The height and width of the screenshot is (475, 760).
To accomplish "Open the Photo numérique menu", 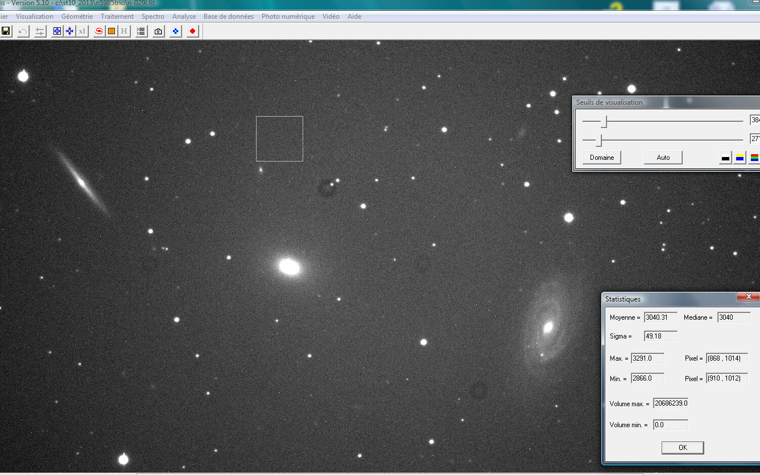I will pyautogui.click(x=288, y=16).
